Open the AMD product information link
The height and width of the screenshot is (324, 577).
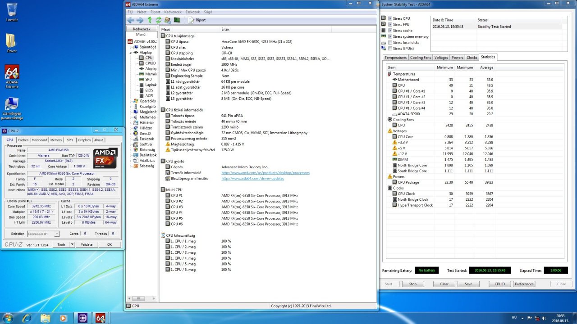tap(265, 173)
